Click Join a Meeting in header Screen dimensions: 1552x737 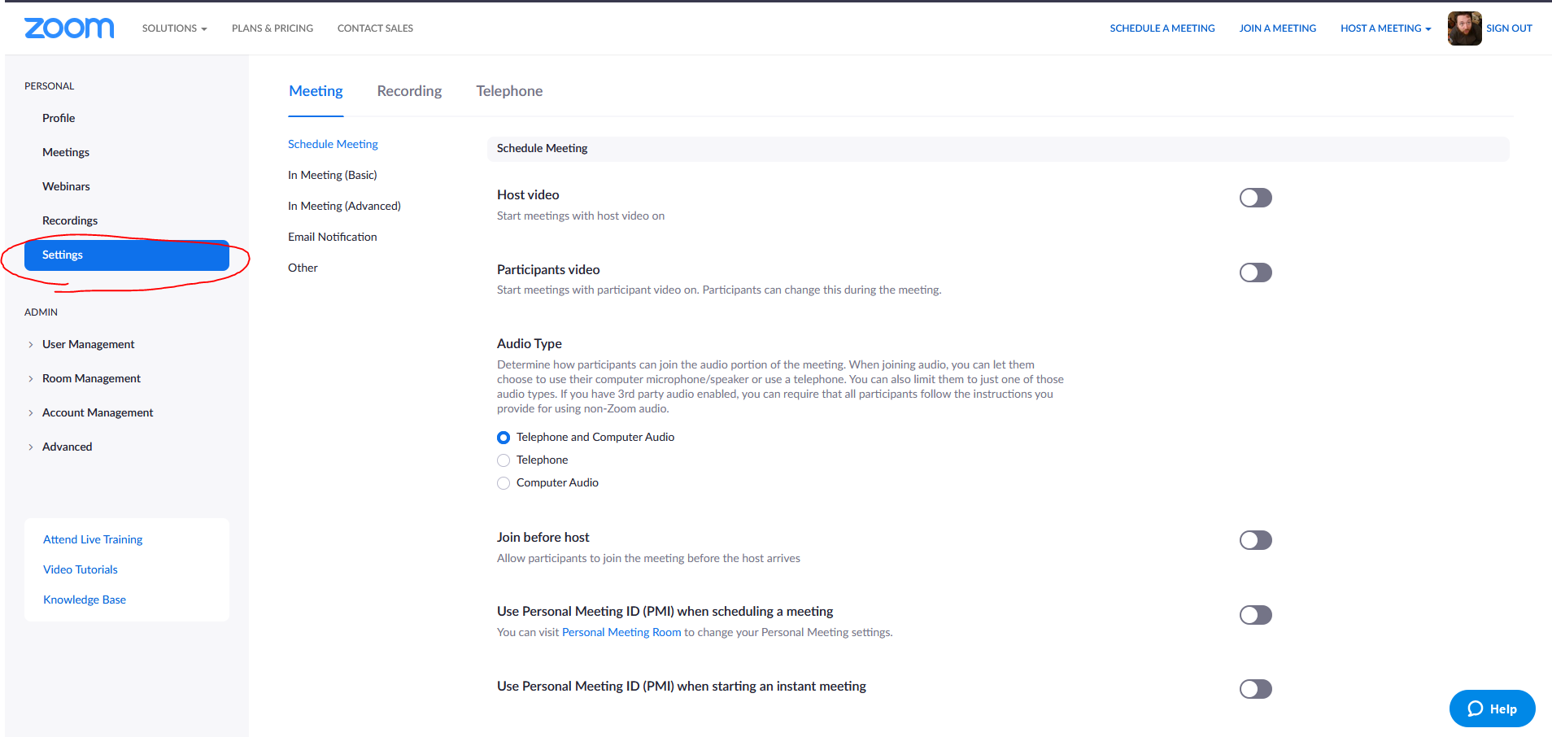[1278, 28]
